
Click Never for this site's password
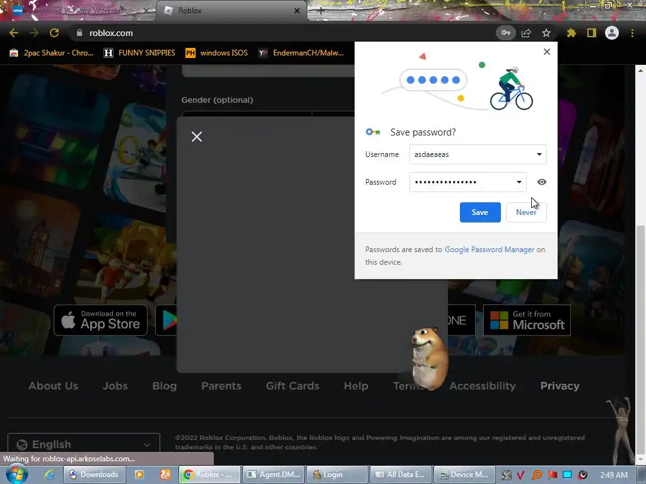point(526,212)
